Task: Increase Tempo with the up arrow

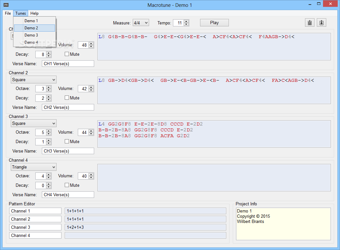Action: coord(186,21)
